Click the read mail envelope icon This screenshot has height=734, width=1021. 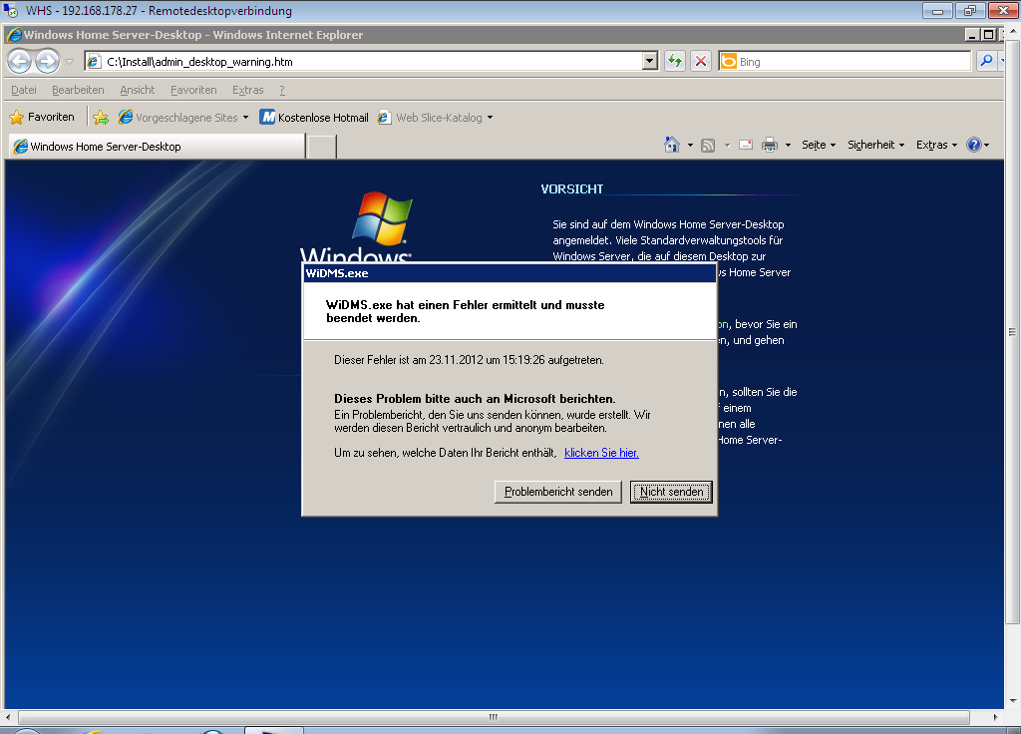click(746, 145)
